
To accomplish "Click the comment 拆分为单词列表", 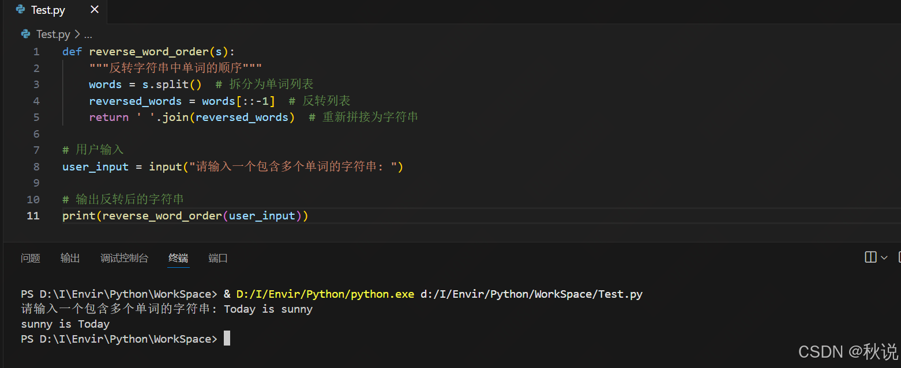I will (x=264, y=84).
